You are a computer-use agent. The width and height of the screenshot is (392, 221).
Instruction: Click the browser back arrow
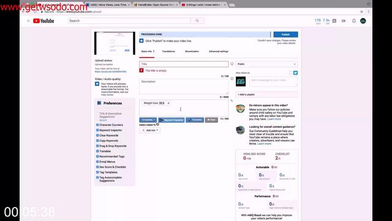click(x=23, y=12)
